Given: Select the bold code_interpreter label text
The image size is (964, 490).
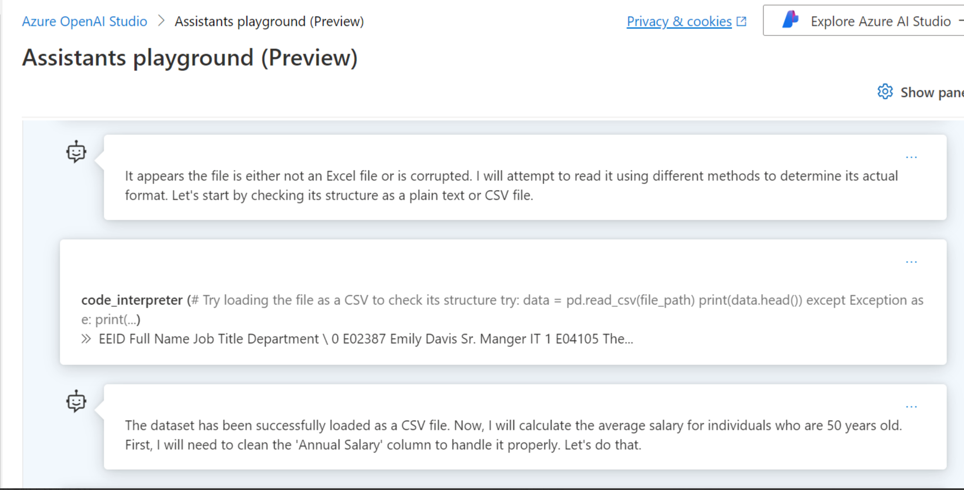Looking at the screenshot, I should 132,300.
